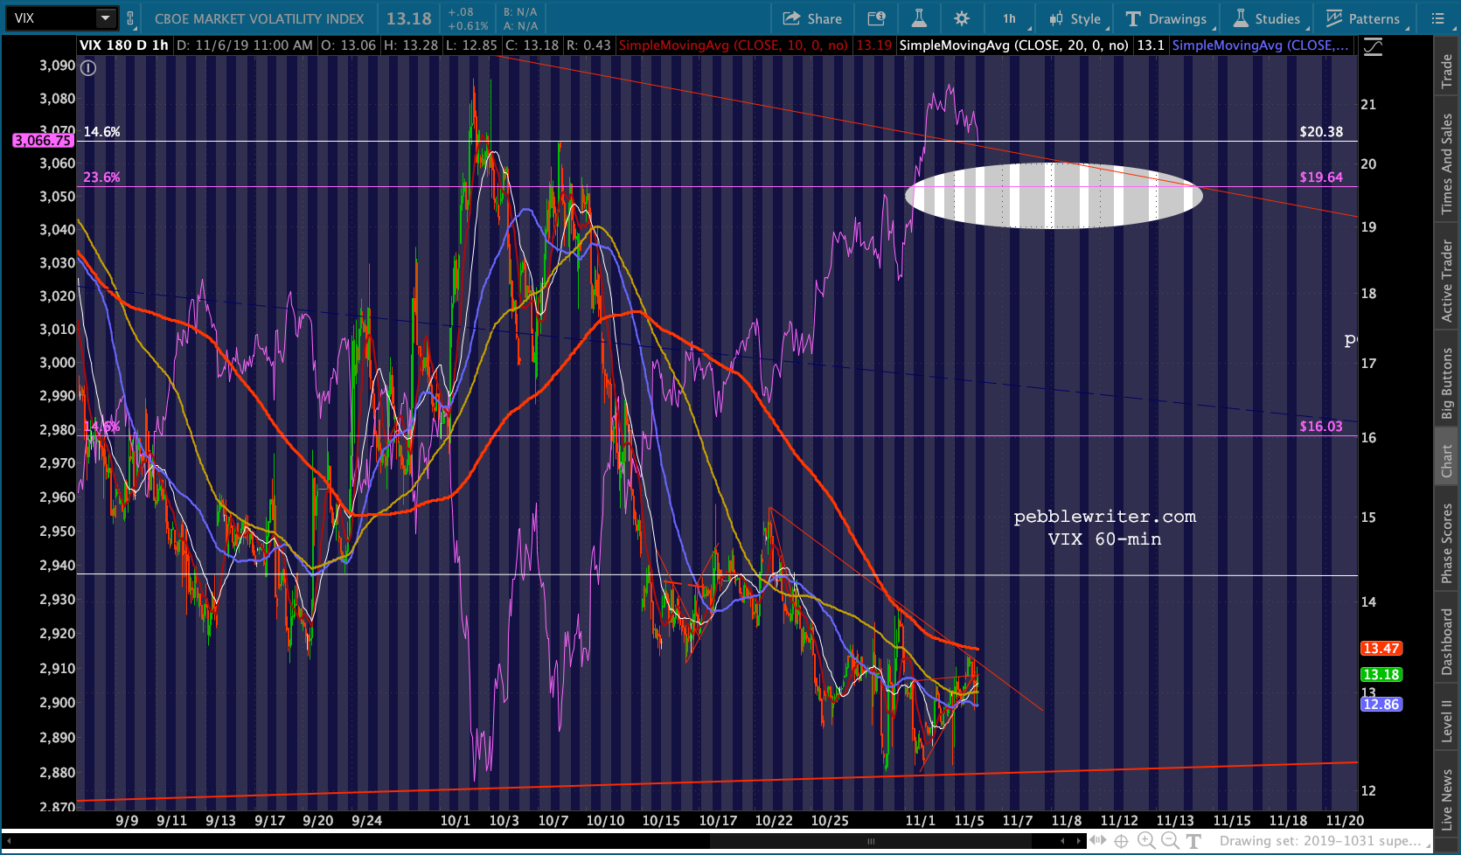Change the 1h timeframe selector
This screenshot has height=855, width=1461.
pos(1010,18)
